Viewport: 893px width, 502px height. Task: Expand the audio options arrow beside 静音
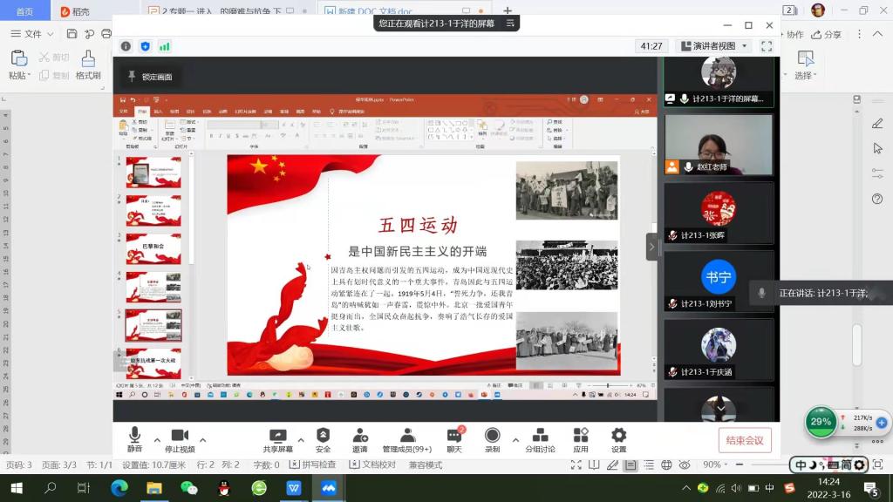pyautogui.click(x=157, y=439)
